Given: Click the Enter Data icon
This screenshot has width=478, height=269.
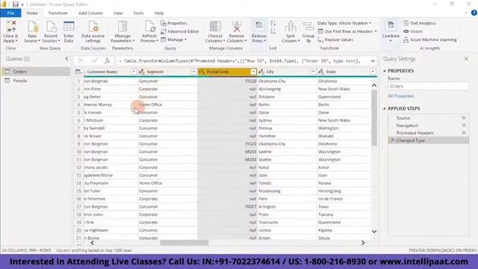Looking at the screenshot, I should coord(69,27).
